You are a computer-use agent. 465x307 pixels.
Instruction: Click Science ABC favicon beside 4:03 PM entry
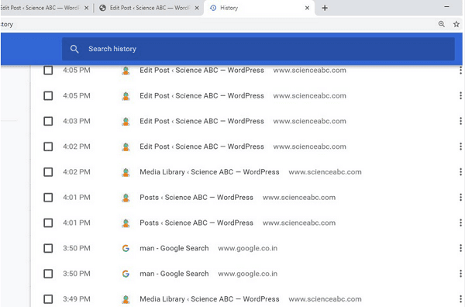point(126,121)
